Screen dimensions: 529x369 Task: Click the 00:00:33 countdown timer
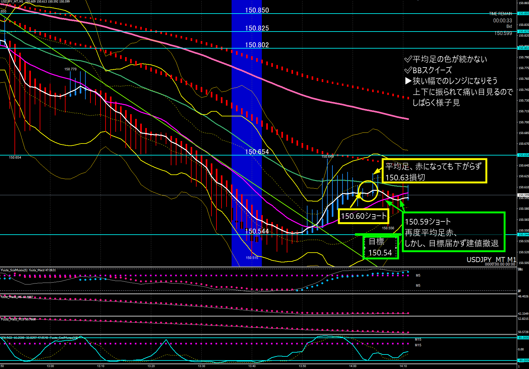tap(503, 20)
